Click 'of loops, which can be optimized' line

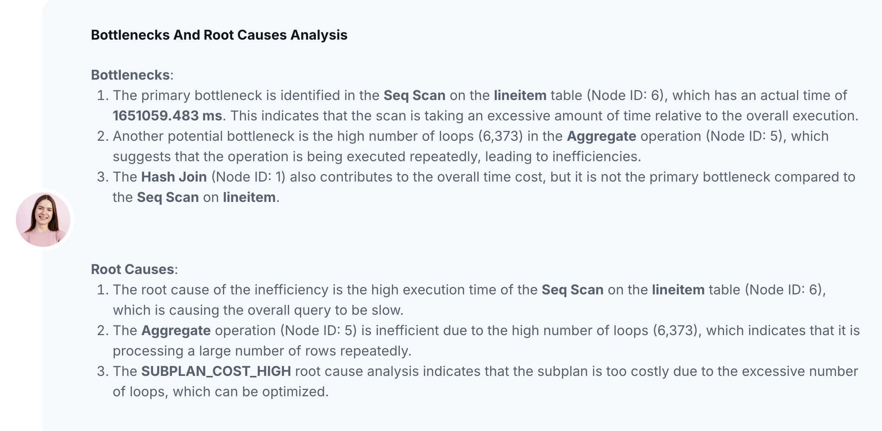[x=221, y=391]
